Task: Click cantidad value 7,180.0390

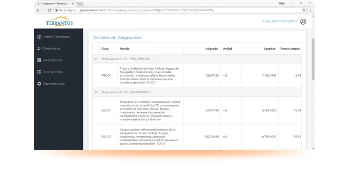Action: pyautogui.click(x=269, y=76)
